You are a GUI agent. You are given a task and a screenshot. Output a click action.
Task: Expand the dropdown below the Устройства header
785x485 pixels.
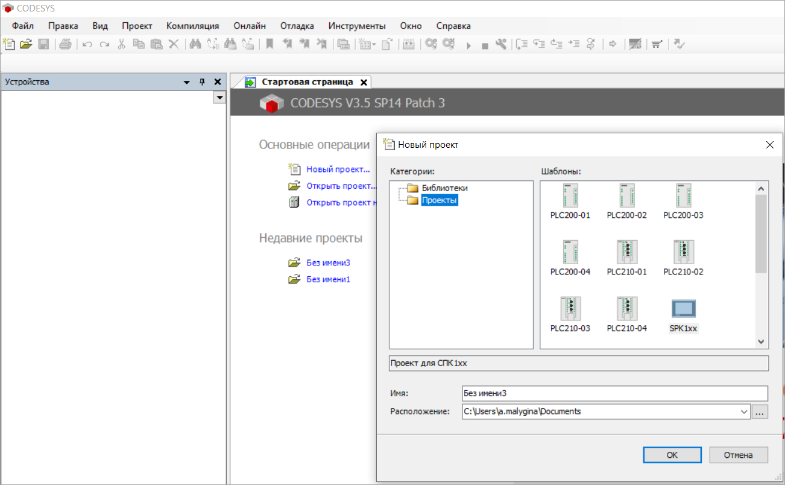click(219, 98)
